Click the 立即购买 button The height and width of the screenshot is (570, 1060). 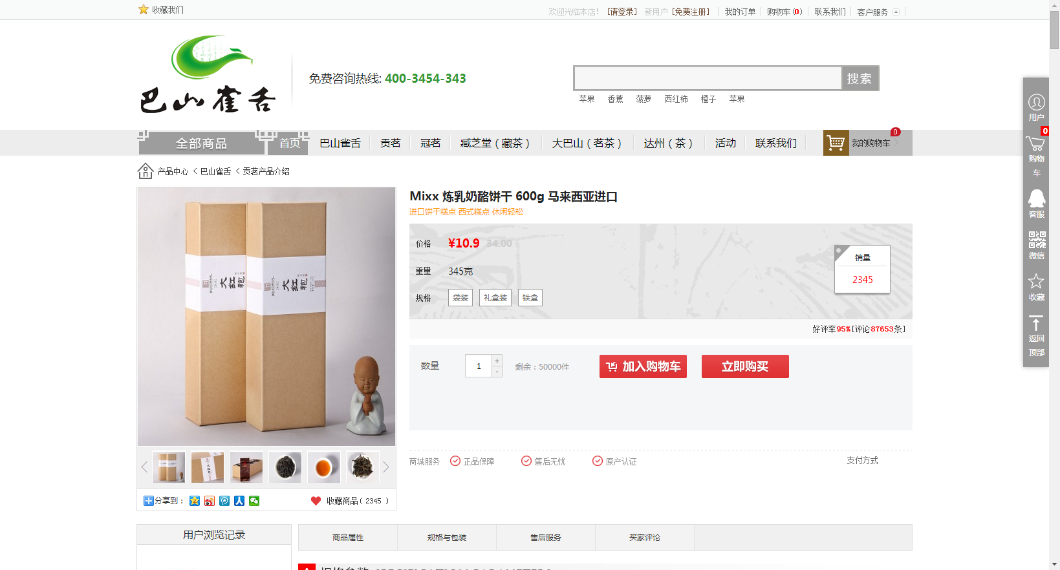[x=745, y=366]
